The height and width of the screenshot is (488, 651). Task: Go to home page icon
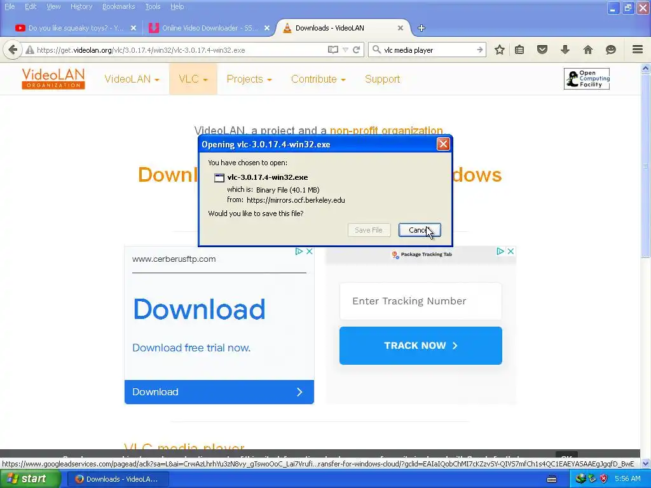coord(588,50)
